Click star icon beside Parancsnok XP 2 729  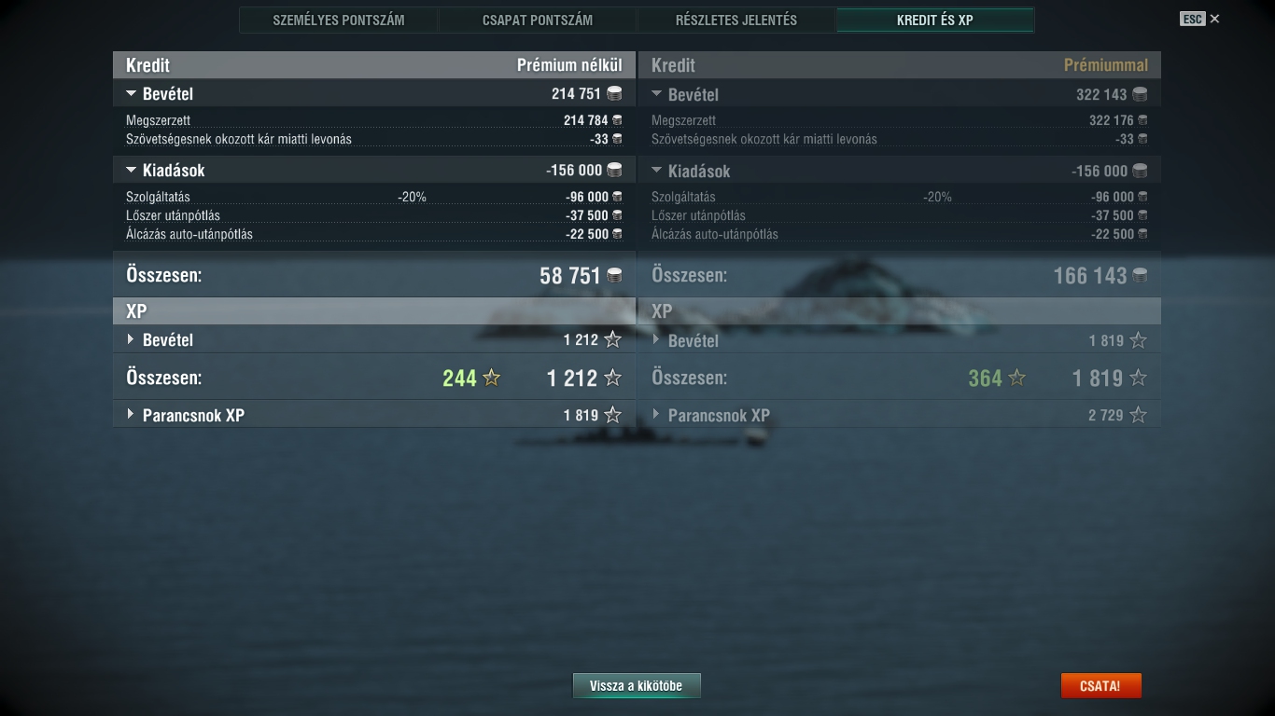tap(1138, 415)
